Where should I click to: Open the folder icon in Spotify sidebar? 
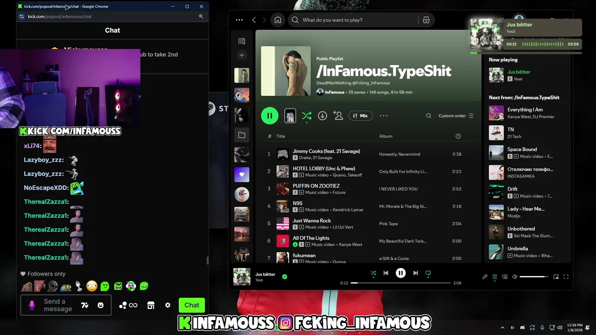coord(242,135)
